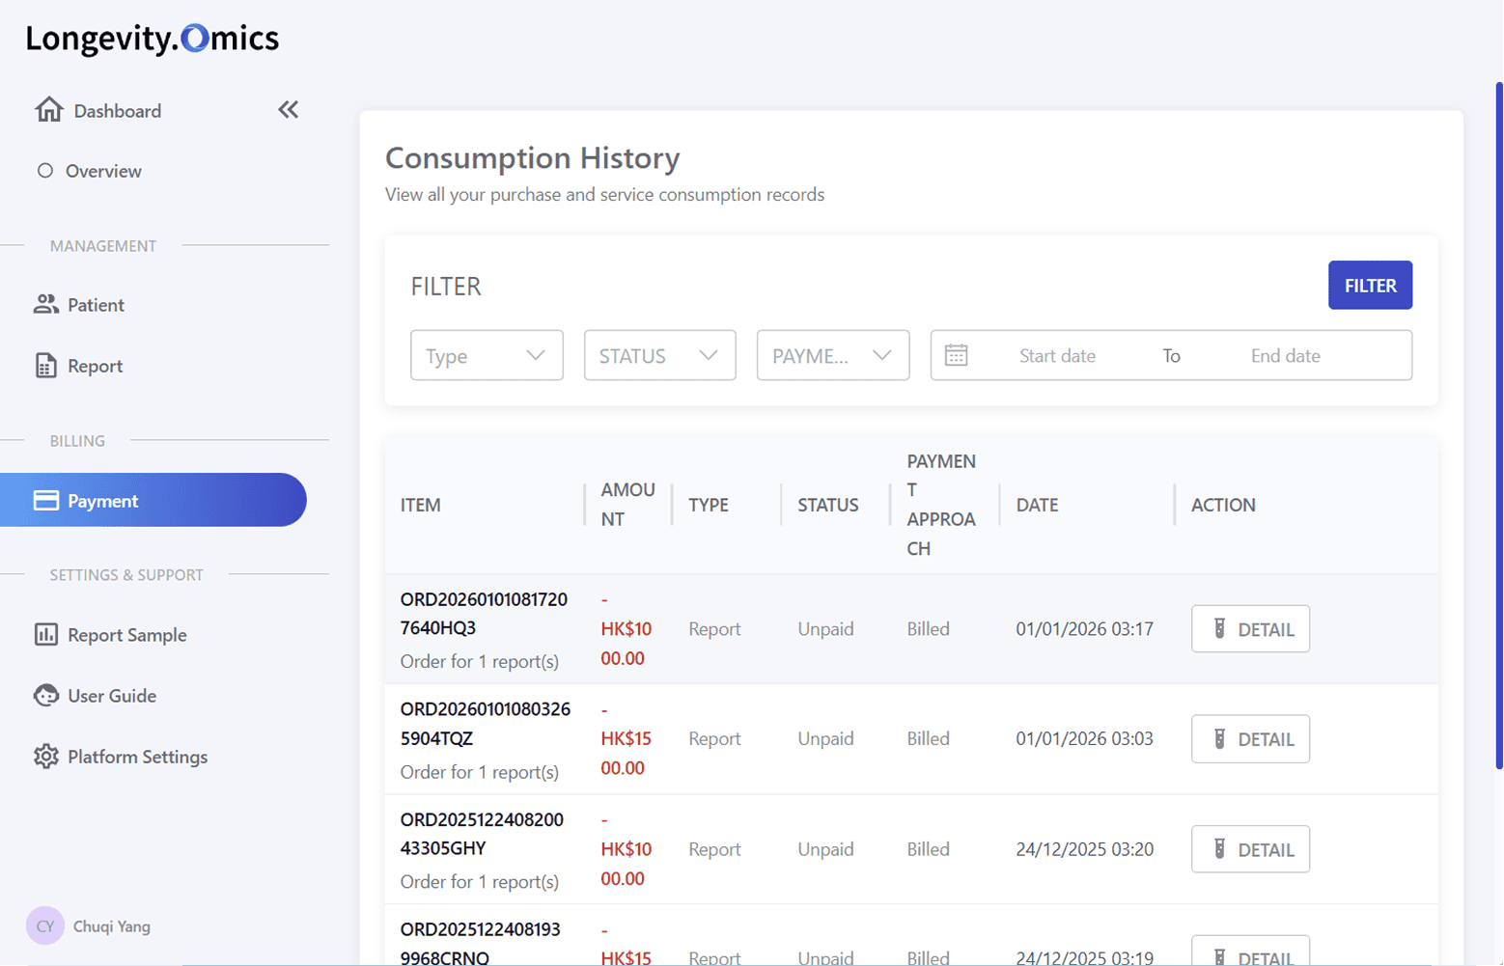Image resolution: width=1504 pixels, height=966 pixels.
Task: Click the Start date field
Action: click(1057, 355)
